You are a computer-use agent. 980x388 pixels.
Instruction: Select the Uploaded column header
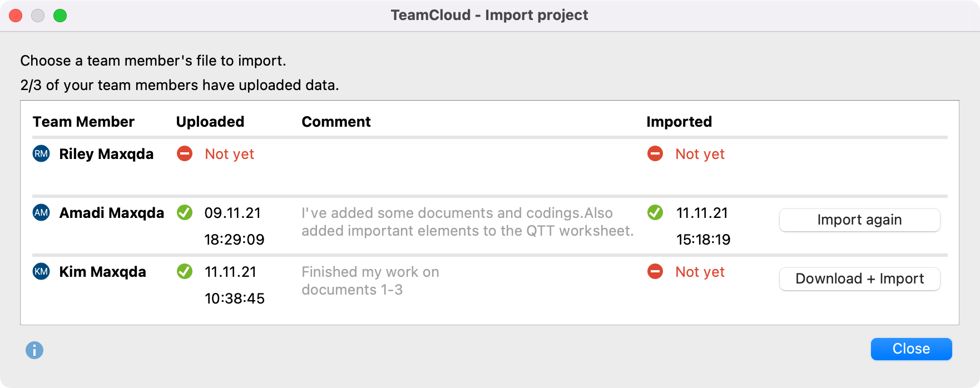[210, 121]
